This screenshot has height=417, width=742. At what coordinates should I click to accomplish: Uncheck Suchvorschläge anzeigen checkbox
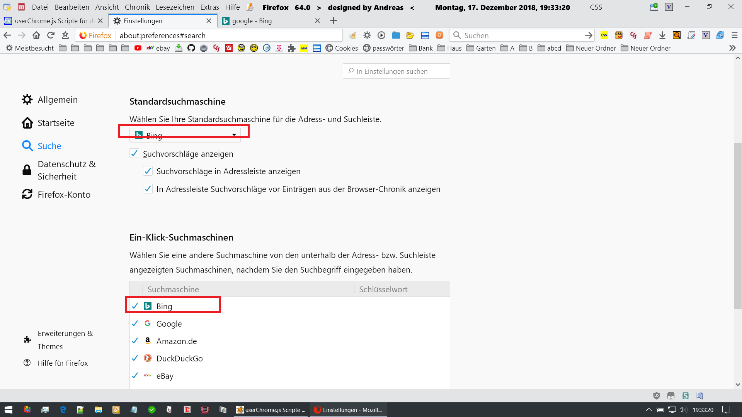134,154
